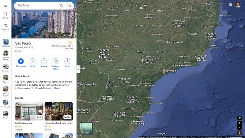This screenshot has width=245, height=138.
Task: Open the hamburger main menu
Action: click(x=6, y=6)
